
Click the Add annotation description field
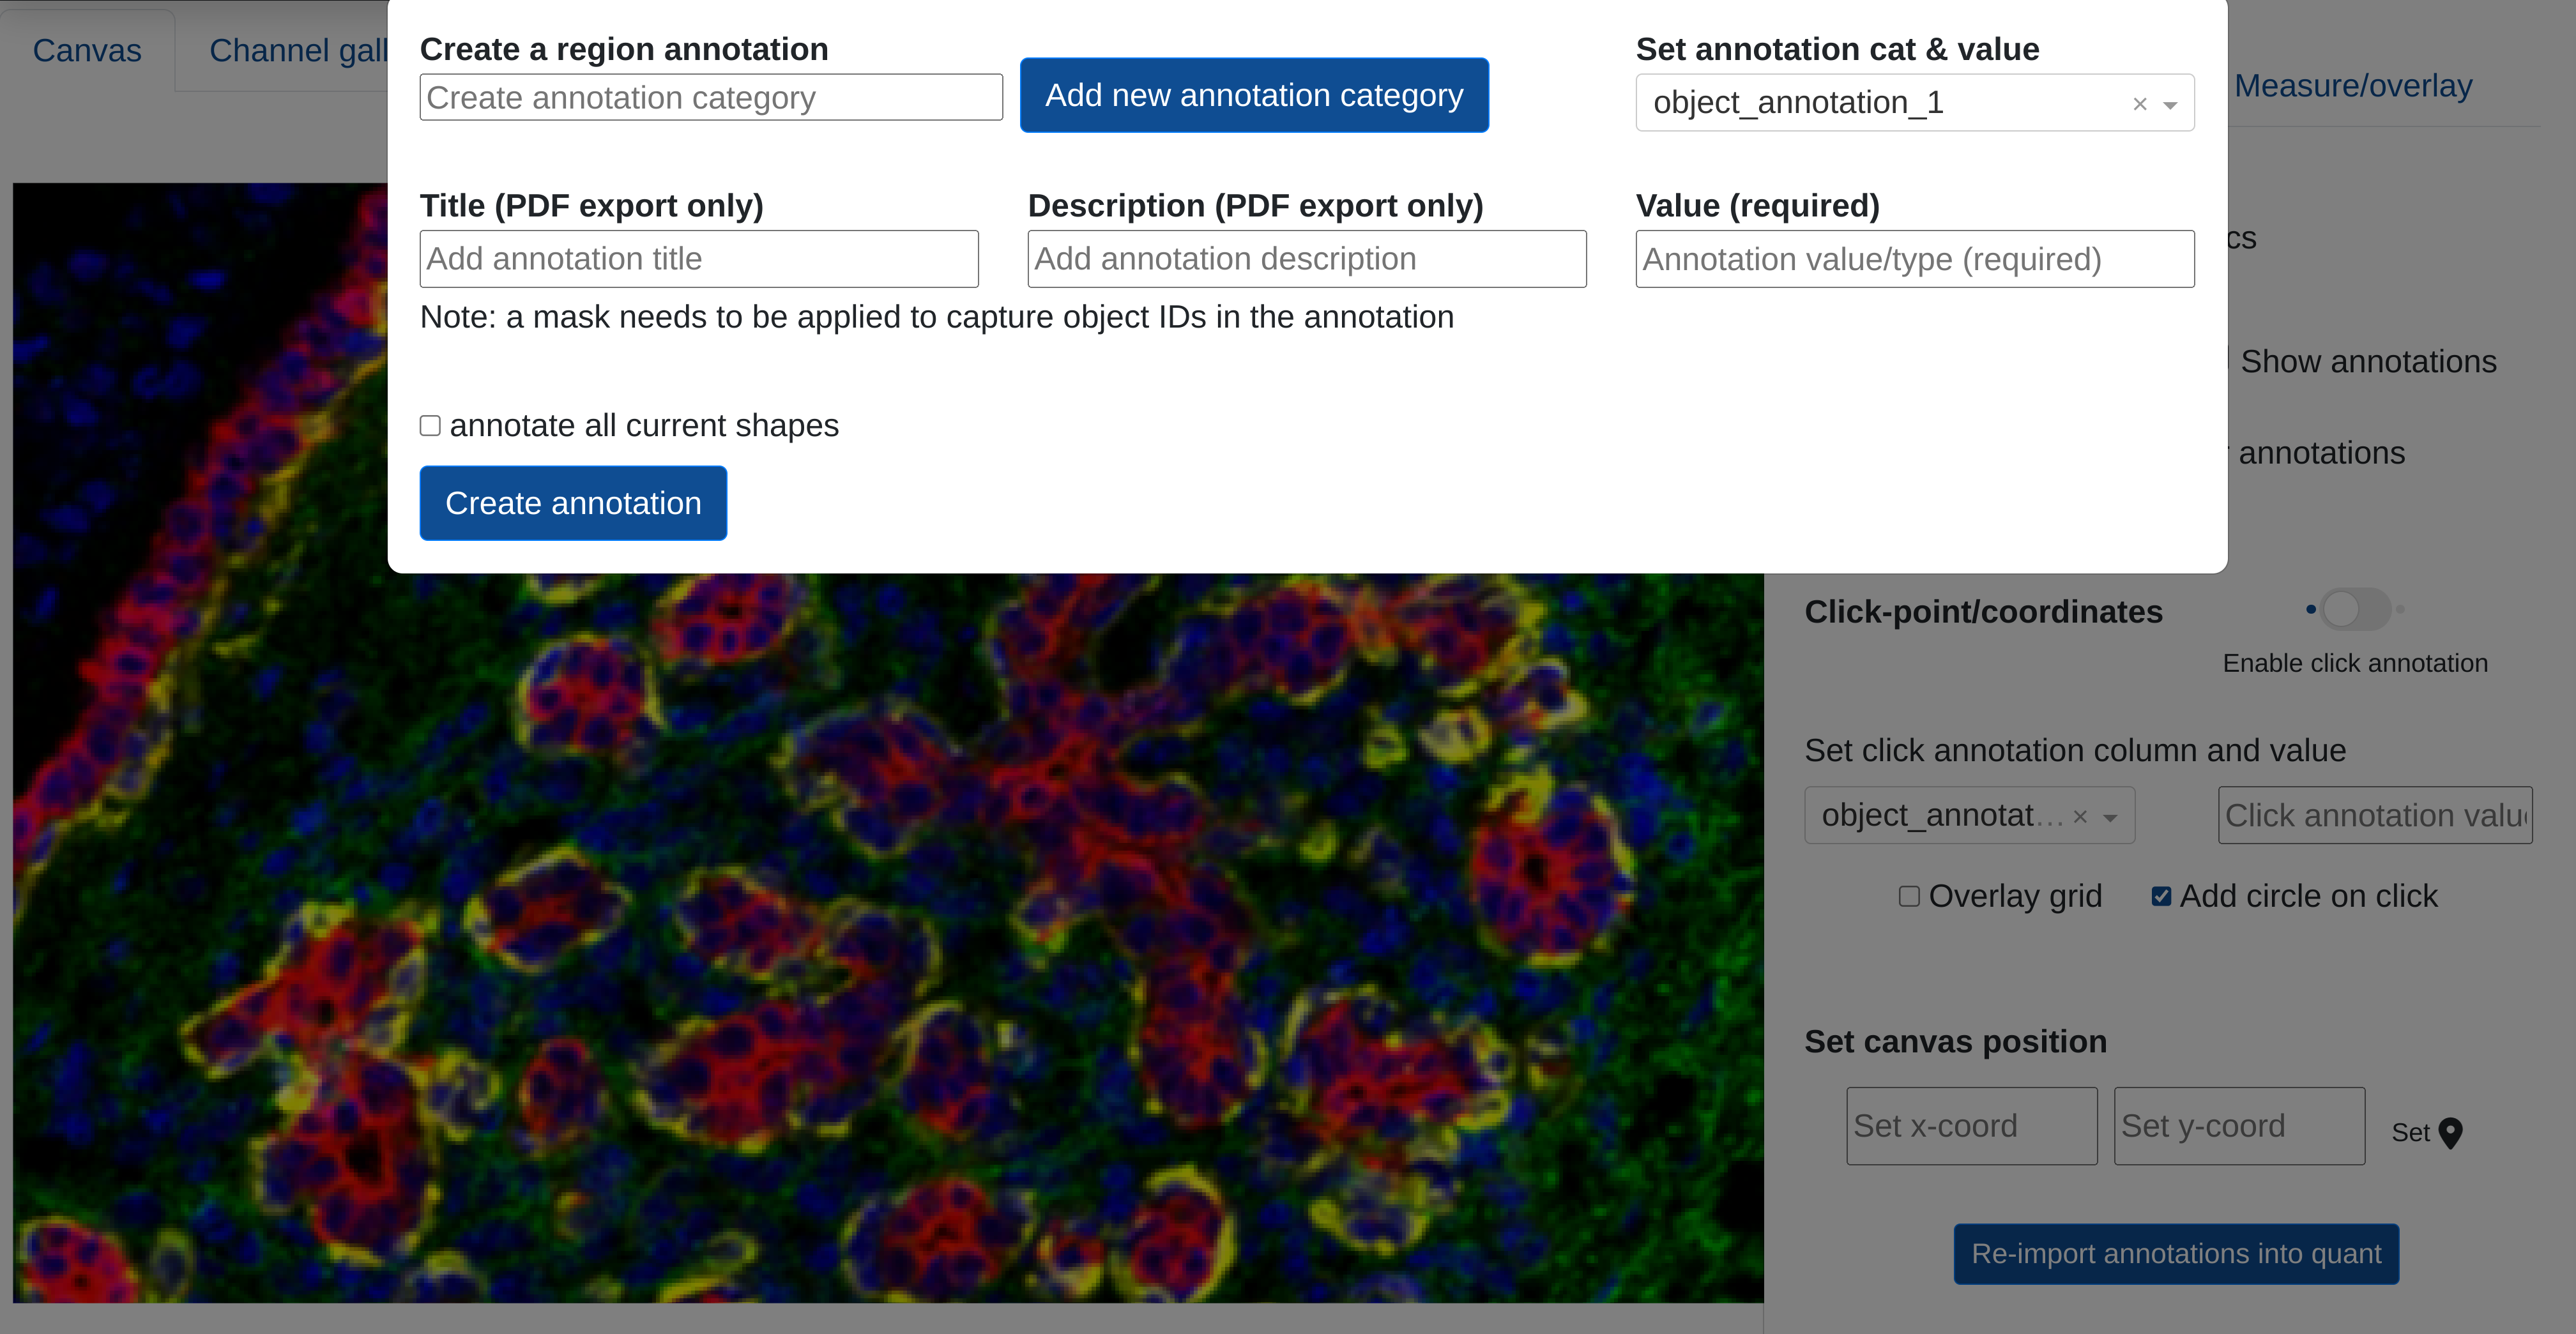point(1306,259)
